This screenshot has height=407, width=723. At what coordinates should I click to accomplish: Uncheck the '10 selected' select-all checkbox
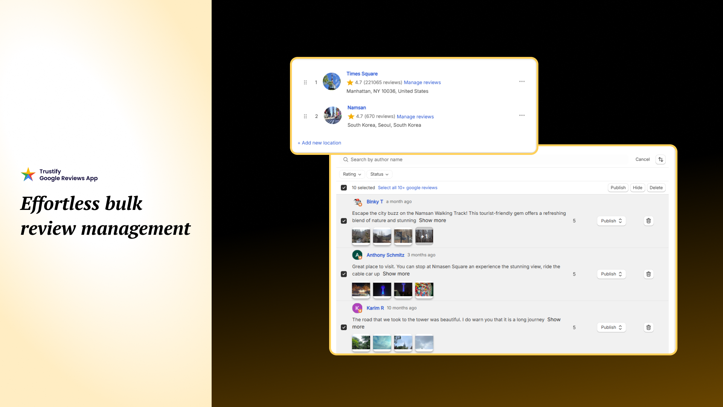click(344, 188)
